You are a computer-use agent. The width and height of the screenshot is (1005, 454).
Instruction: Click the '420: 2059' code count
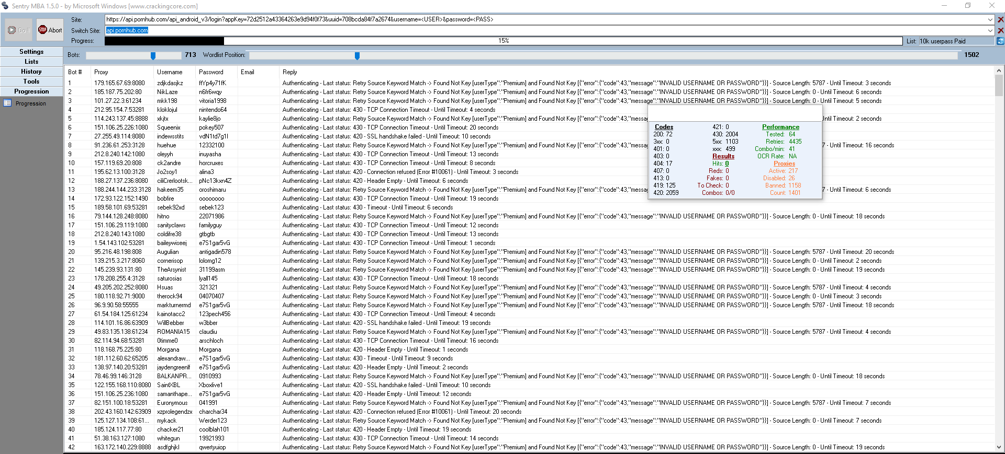[666, 193]
